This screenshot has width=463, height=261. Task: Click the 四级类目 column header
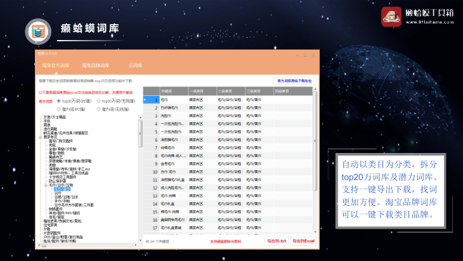pos(293,91)
